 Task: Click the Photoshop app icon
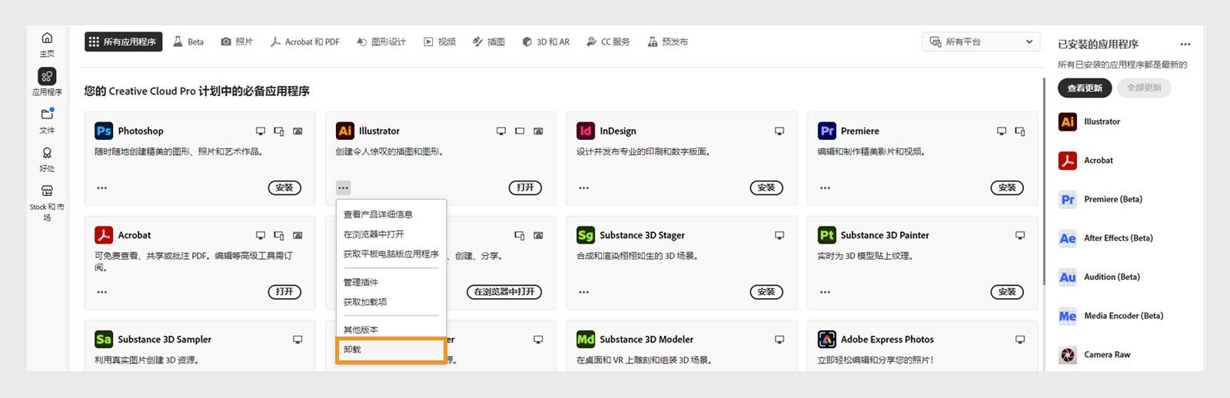pyautogui.click(x=104, y=131)
